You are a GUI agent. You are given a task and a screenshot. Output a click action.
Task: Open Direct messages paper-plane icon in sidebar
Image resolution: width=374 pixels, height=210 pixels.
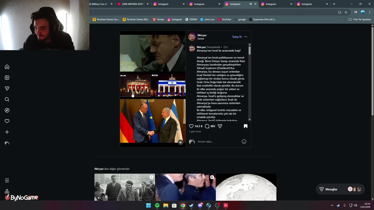[x=7, y=88]
